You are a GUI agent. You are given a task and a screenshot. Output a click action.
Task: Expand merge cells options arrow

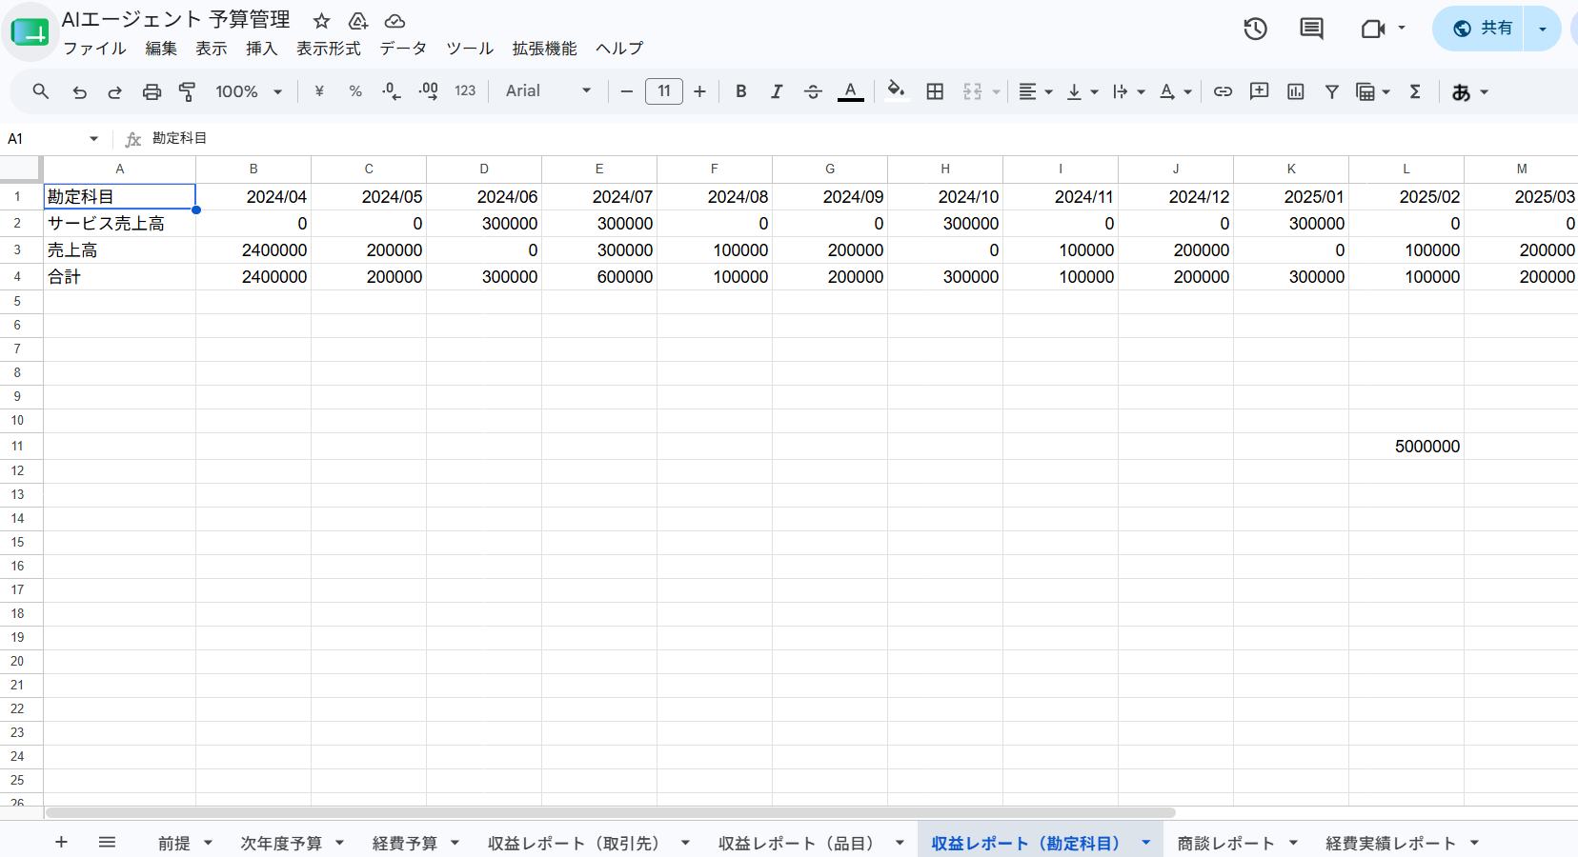pyautogui.click(x=996, y=91)
